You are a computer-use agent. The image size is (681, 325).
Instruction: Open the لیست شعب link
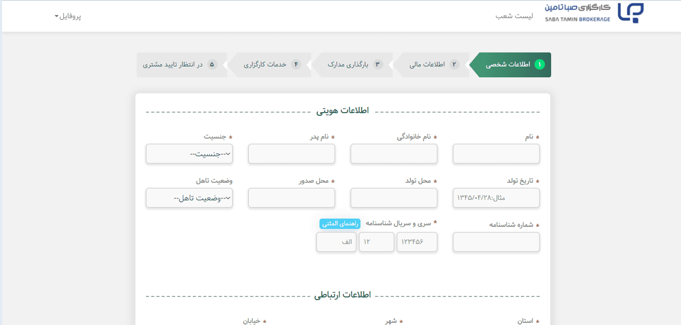coord(514,16)
